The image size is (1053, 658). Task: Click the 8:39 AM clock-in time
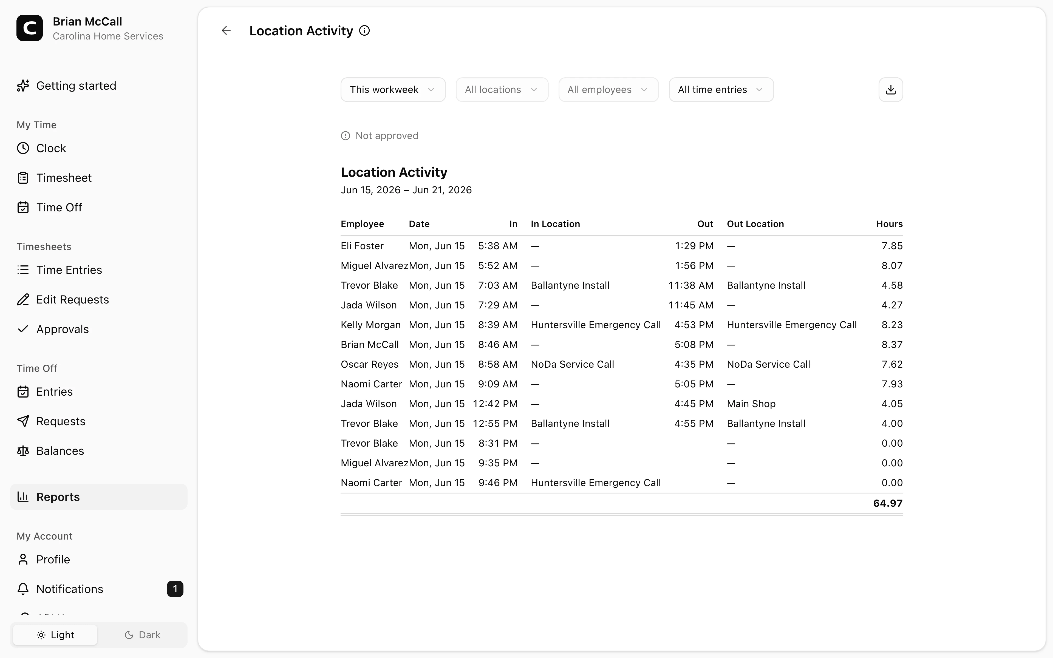coord(498,325)
